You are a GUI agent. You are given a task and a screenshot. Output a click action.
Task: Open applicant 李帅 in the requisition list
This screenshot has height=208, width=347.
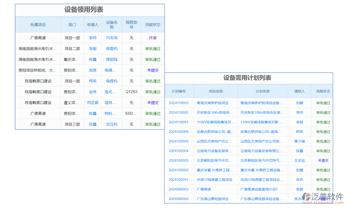(93, 38)
